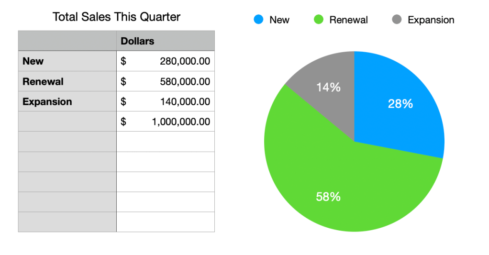Select the Expansion legend label
The image size is (489, 255).
[431, 20]
